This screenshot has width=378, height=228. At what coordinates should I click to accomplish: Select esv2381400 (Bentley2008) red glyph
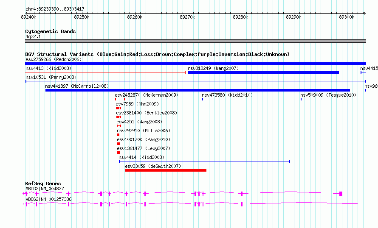tap(118, 117)
